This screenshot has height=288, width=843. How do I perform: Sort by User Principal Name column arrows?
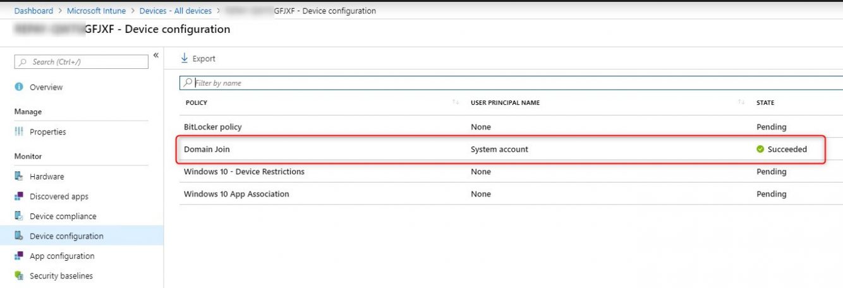741,102
